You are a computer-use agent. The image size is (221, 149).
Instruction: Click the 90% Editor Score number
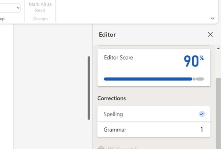[194, 61]
